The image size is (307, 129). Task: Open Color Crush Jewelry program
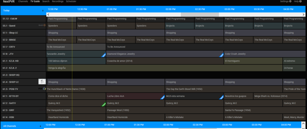coord(265,54)
